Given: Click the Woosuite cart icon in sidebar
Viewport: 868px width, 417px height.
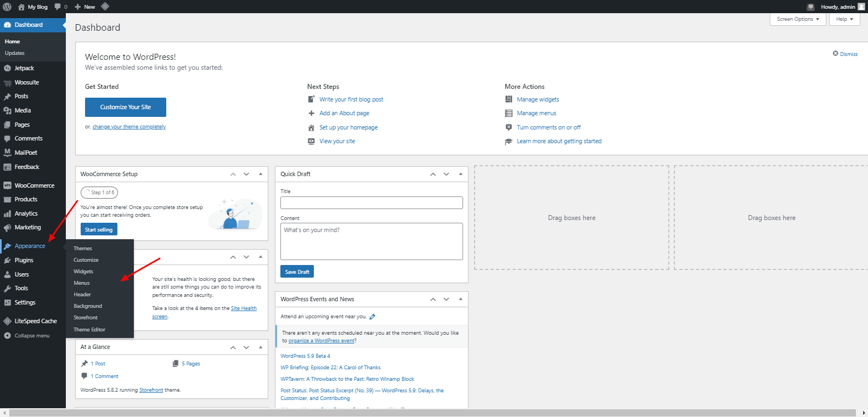Looking at the screenshot, I should (x=7, y=83).
